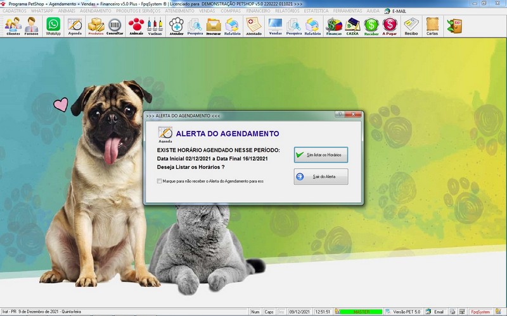
Task: Open the AGENDAMENTO menu
Action: coord(96,11)
